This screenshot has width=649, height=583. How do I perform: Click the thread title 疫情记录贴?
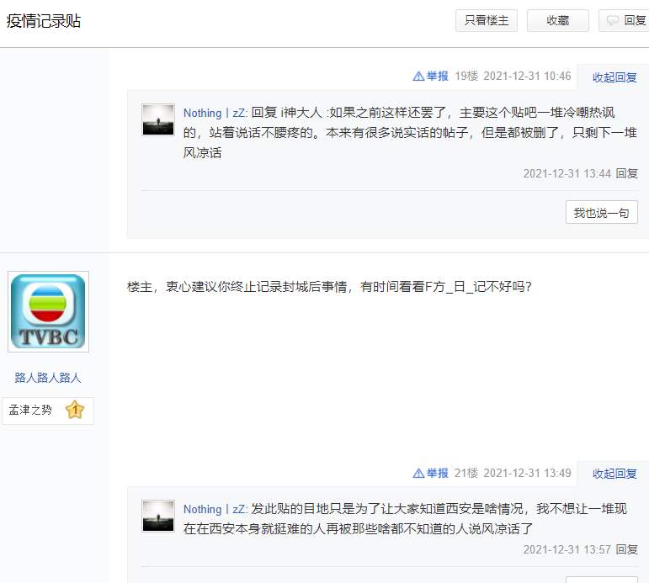coord(44,22)
